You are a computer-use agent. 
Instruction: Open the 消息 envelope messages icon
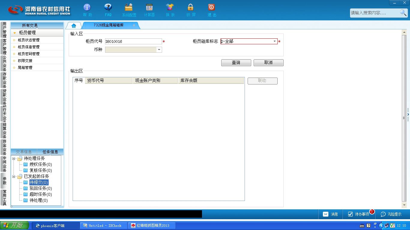[326, 214]
